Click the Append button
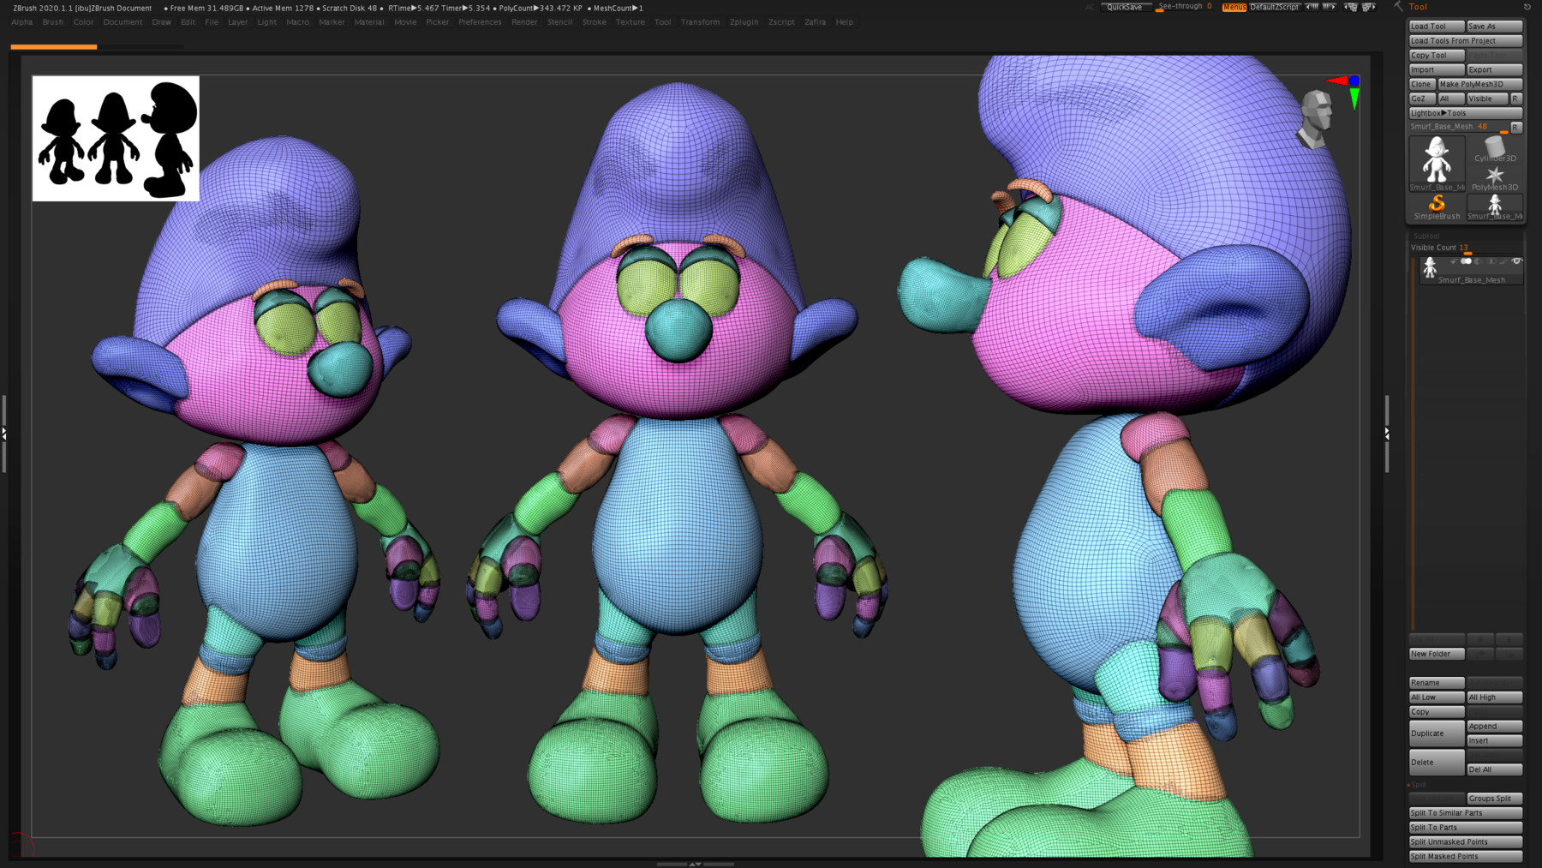Image resolution: width=1542 pixels, height=868 pixels. pyautogui.click(x=1495, y=727)
